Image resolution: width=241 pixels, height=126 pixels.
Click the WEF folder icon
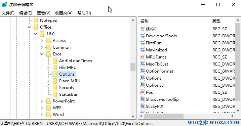[48, 108]
